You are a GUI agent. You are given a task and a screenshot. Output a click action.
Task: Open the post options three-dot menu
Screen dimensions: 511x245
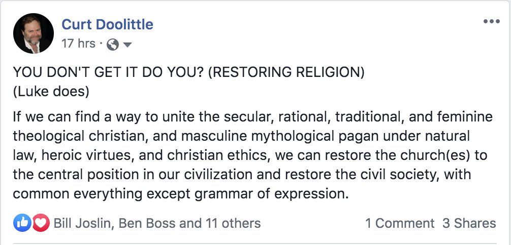pyautogui.click(x=491, y=21)
